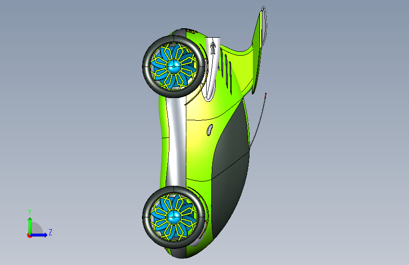The image size is (409, 265).
Task: Click the green Y axis arrow of triad
Action: (30, 225)
